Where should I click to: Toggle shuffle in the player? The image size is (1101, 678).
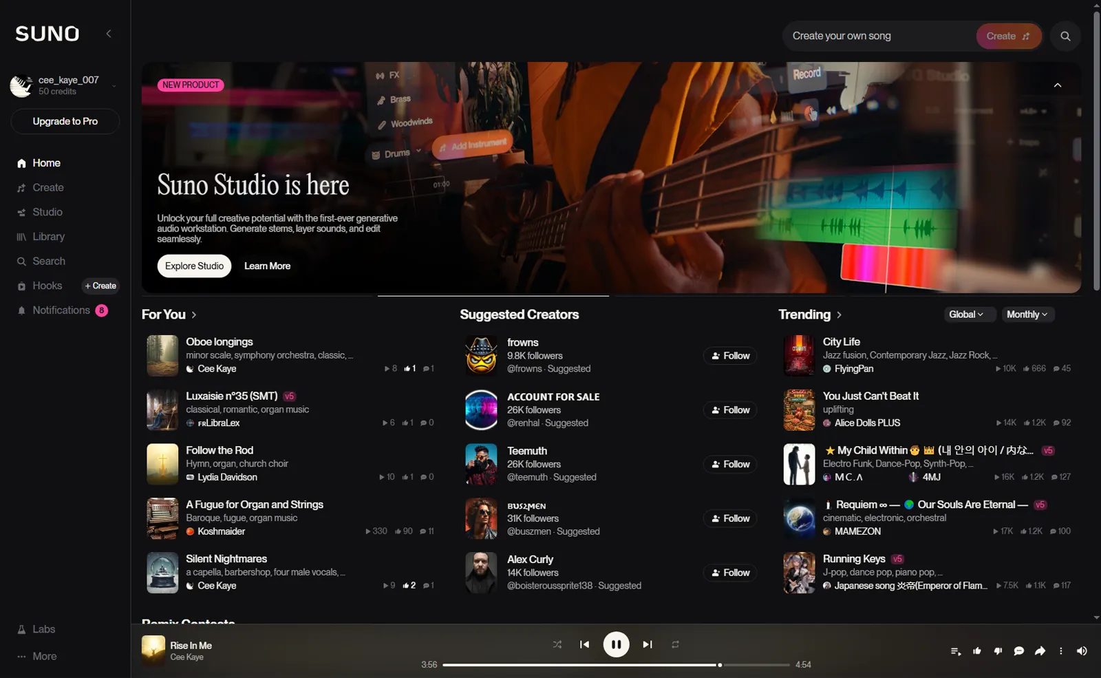pyautogui.click(x=557, y=645)
